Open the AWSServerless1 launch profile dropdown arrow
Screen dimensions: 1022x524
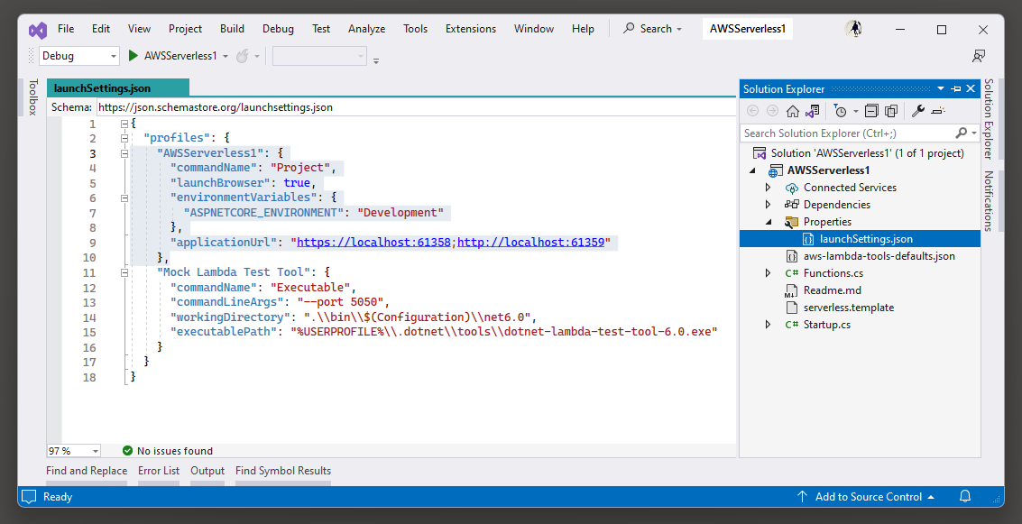pyautogui.click(x=226, y=56)
